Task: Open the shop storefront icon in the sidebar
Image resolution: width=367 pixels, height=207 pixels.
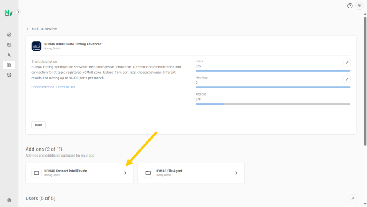Action: (9, 75)
